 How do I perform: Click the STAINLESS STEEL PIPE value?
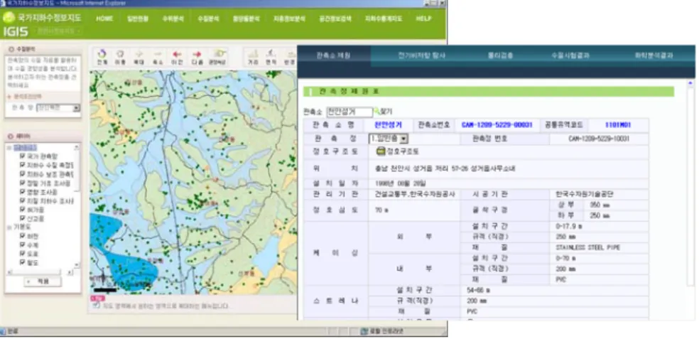[587, 247]
